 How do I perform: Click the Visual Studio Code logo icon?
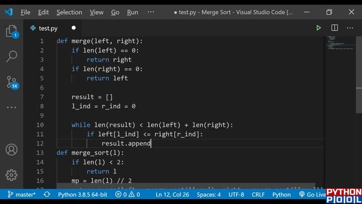click(9, 12)
